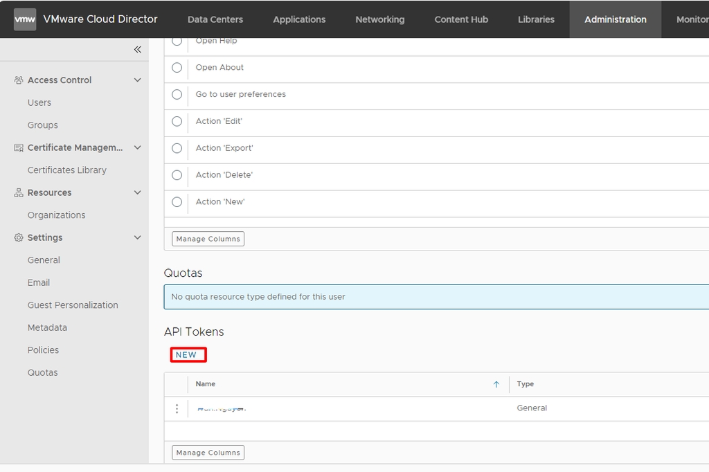Click the Access Control users icon
This screenshot has height=472, width=709.
(x=19, y=80)
